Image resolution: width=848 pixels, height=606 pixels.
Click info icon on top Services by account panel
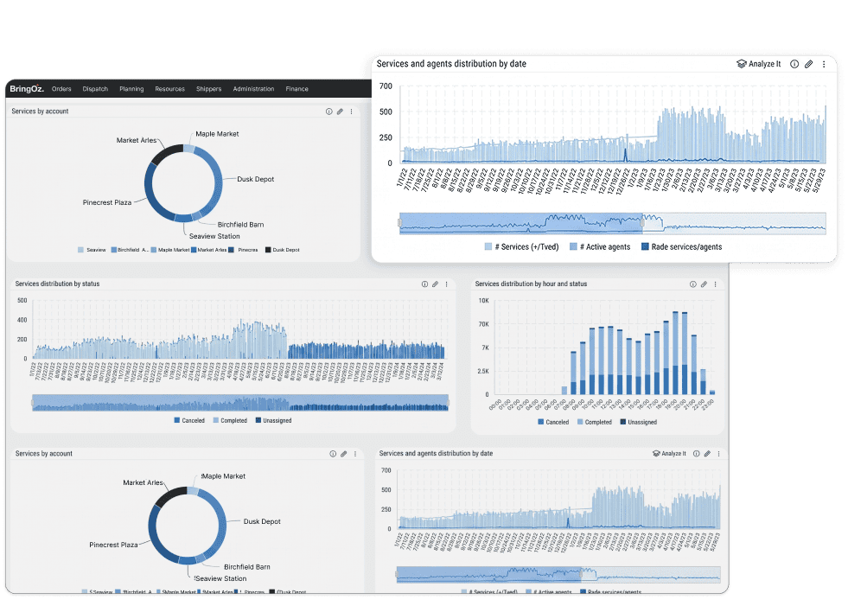click(328, 112)
